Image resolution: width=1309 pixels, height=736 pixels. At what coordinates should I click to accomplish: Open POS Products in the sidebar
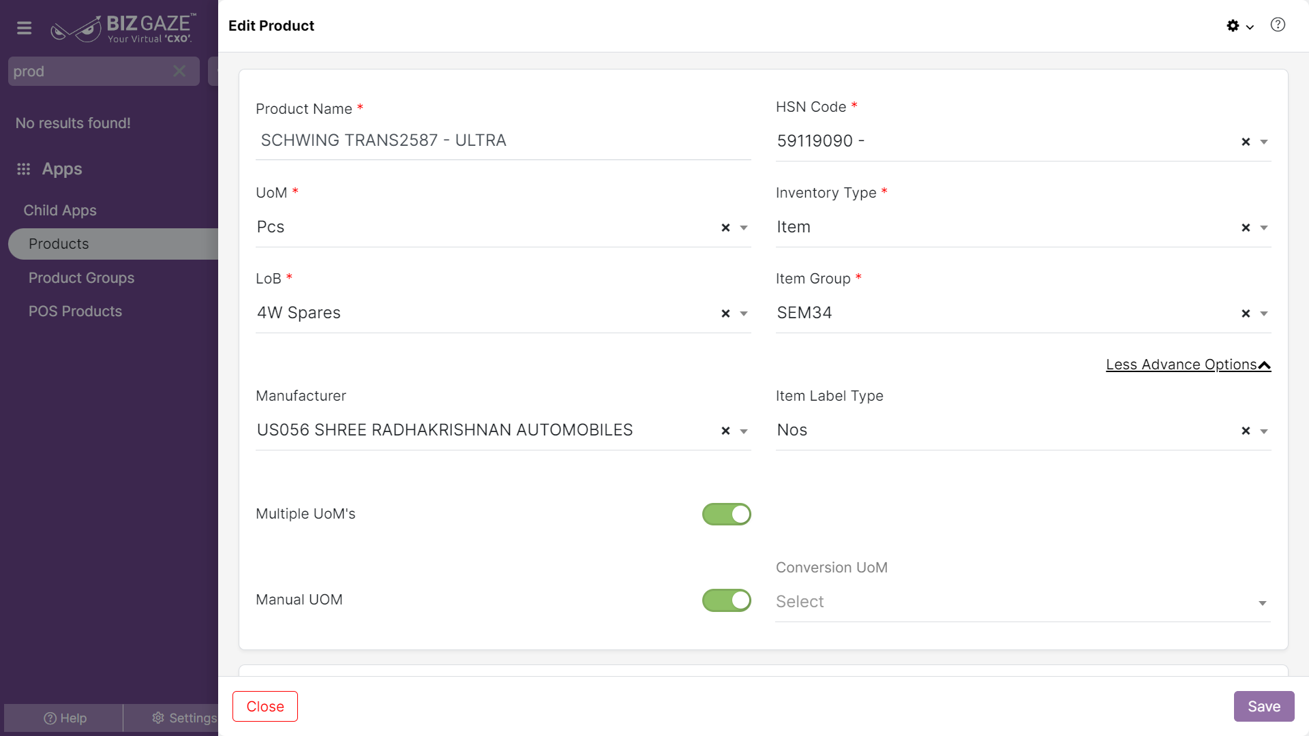point(75,311)
